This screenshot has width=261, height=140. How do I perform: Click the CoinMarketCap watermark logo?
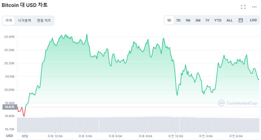tap(238, 103)
